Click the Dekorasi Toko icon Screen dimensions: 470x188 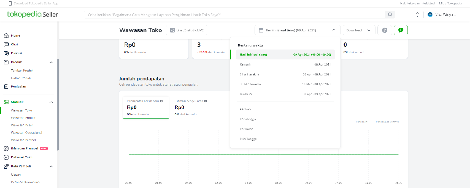[6, 157]
